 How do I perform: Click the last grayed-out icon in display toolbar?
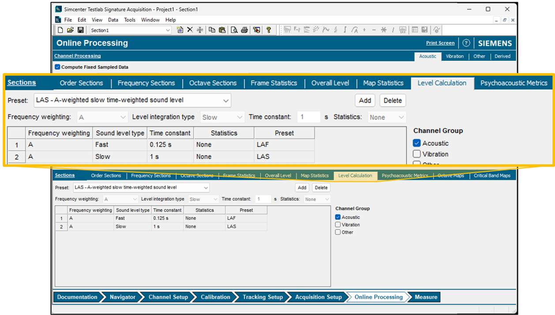point(436,30)
